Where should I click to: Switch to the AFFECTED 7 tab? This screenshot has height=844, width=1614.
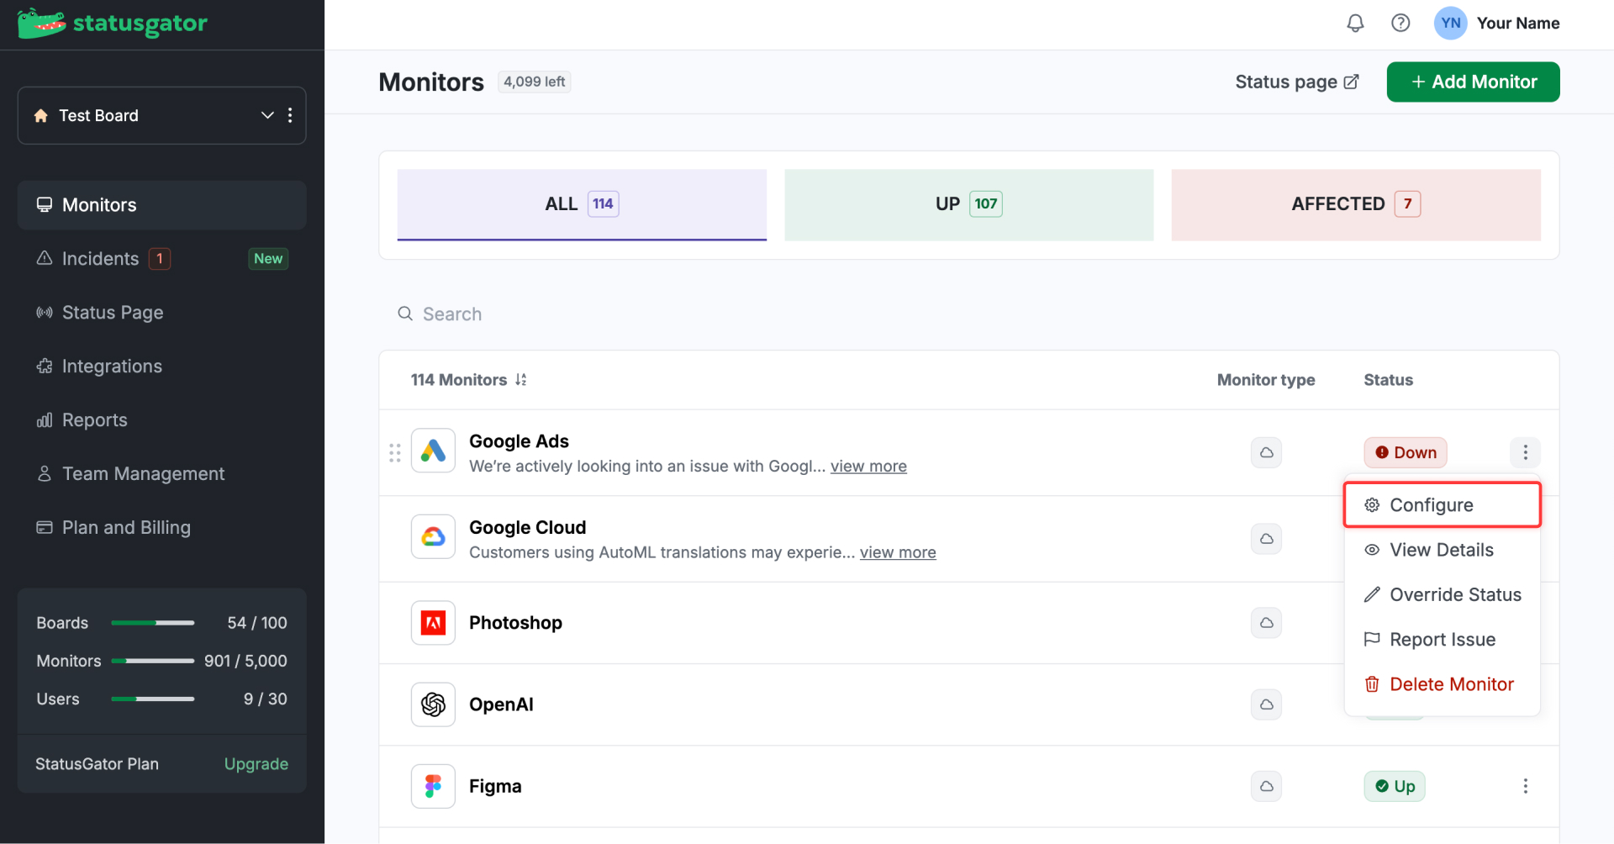(1356, 204)
